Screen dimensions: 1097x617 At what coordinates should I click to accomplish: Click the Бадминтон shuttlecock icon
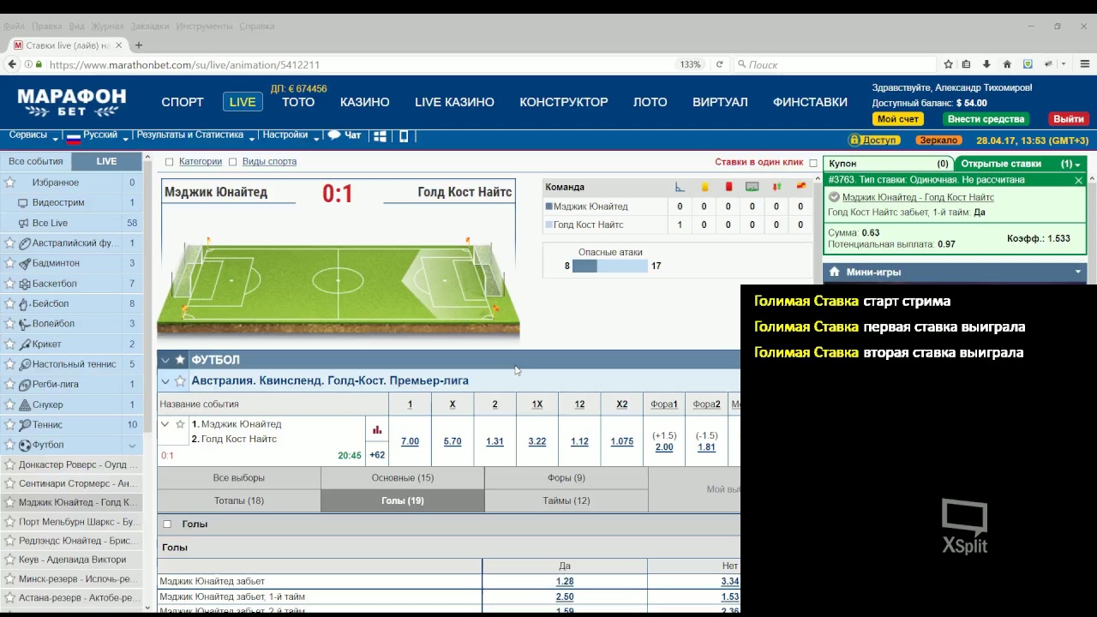pyautogui.click(x=25, y=263)
